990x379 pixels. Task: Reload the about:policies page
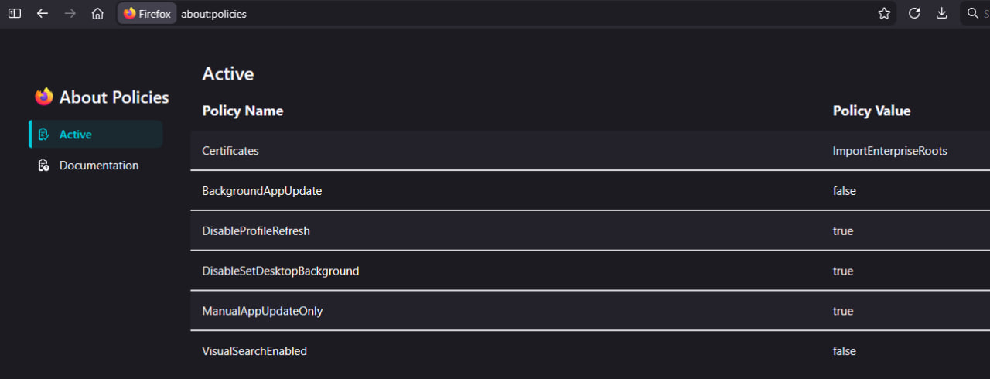(x=913, y=13)
